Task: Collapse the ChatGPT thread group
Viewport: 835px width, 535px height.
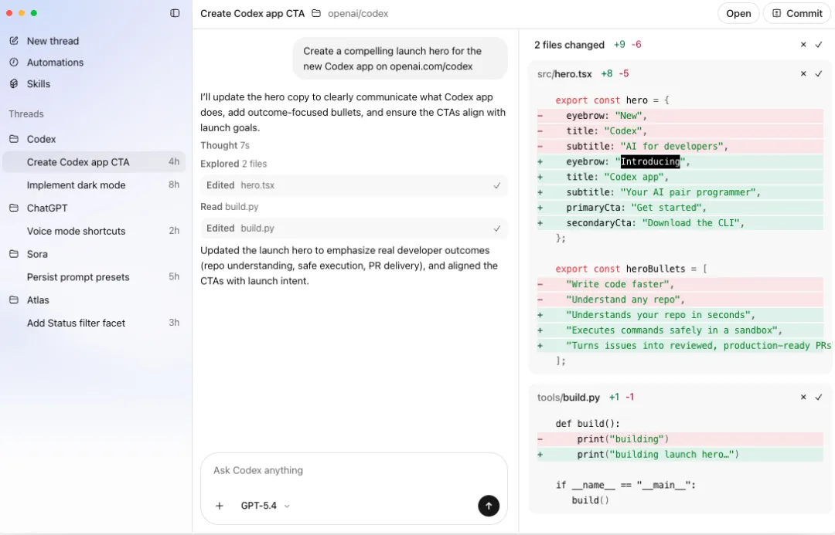Action: point(47,208)
